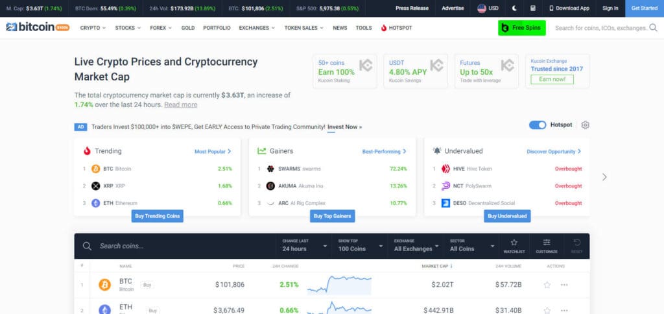Click next arrow beside Undervalued card
This screenshot has height=314, width=664.
click(604, 177)
